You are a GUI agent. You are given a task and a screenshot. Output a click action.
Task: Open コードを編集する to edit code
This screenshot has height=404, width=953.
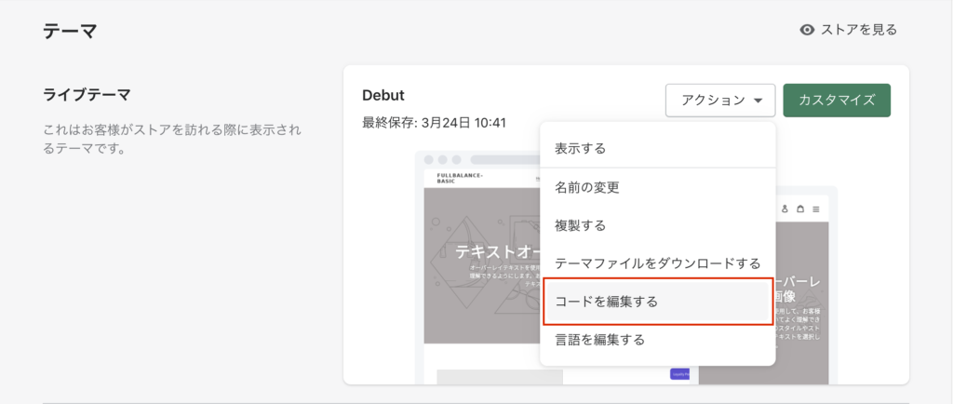[606, 302]
